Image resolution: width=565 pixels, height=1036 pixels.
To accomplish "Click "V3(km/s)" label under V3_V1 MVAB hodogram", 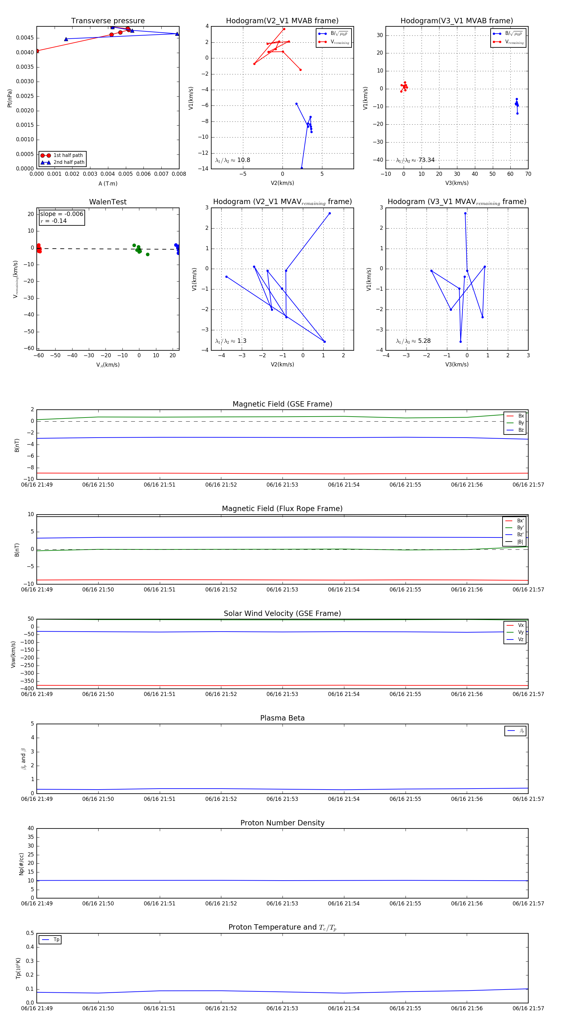I will tap(457, 183).
